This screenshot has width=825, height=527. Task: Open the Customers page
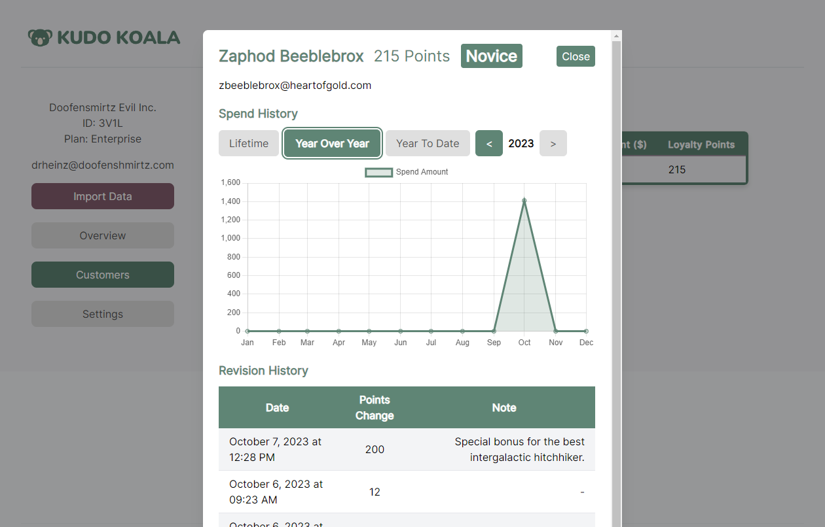(x=103, y=275)
